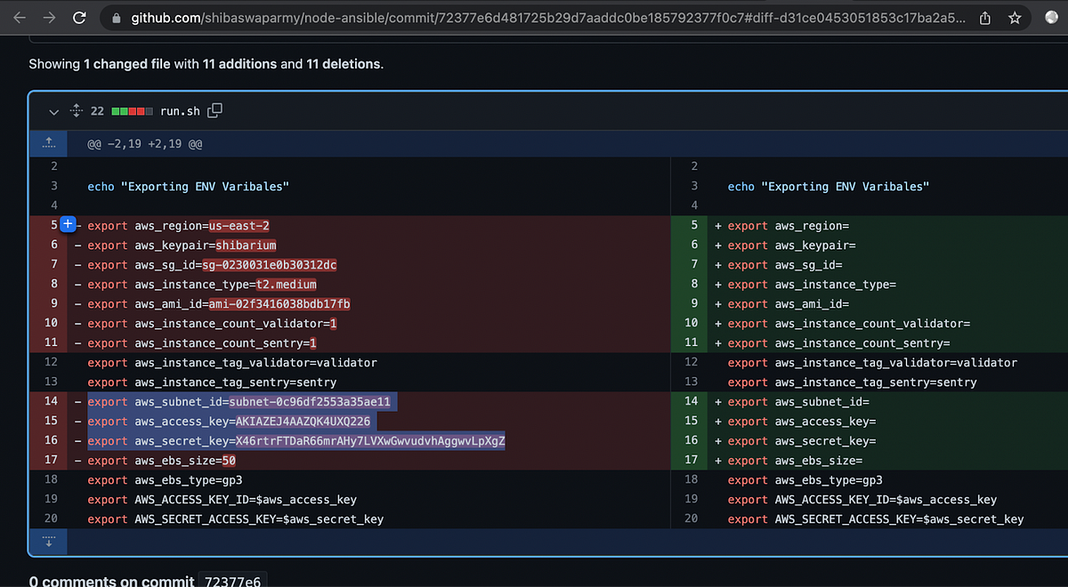The height and width of the screenshot is (587, 1068).
Task: Select right line number 16
Action: (x=692, y=441)
